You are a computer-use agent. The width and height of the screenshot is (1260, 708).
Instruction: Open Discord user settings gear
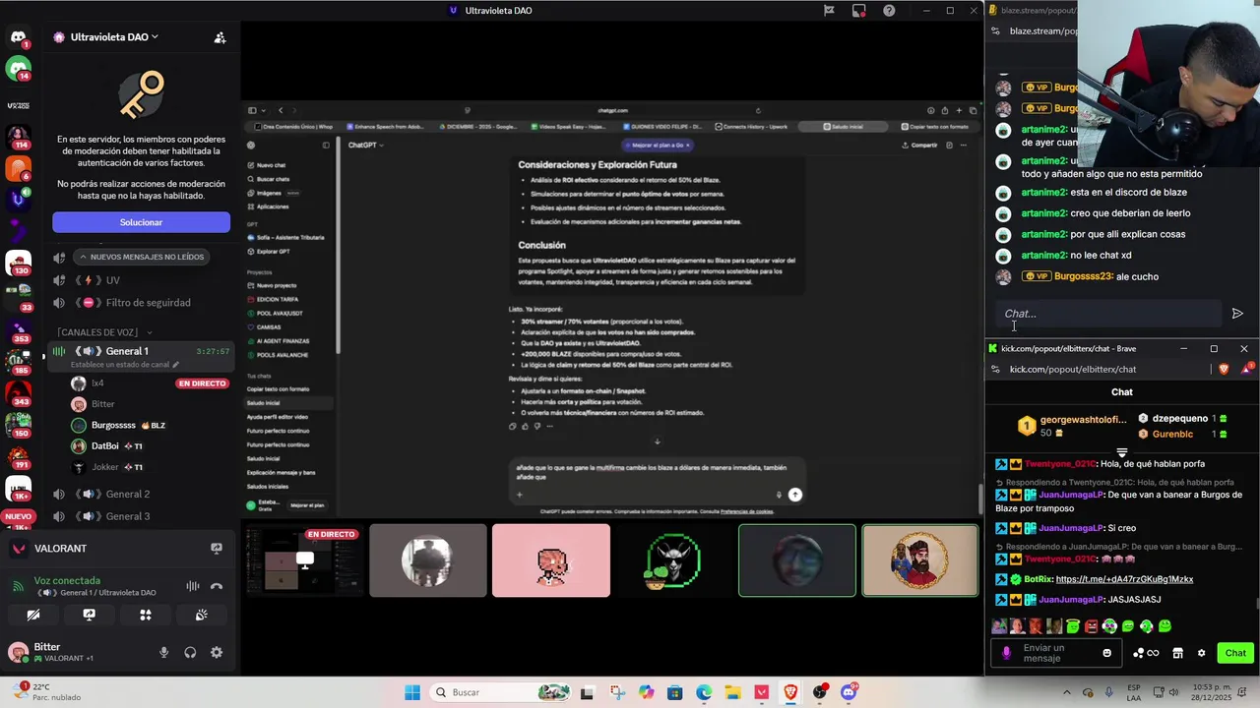[x=217, y=652]
